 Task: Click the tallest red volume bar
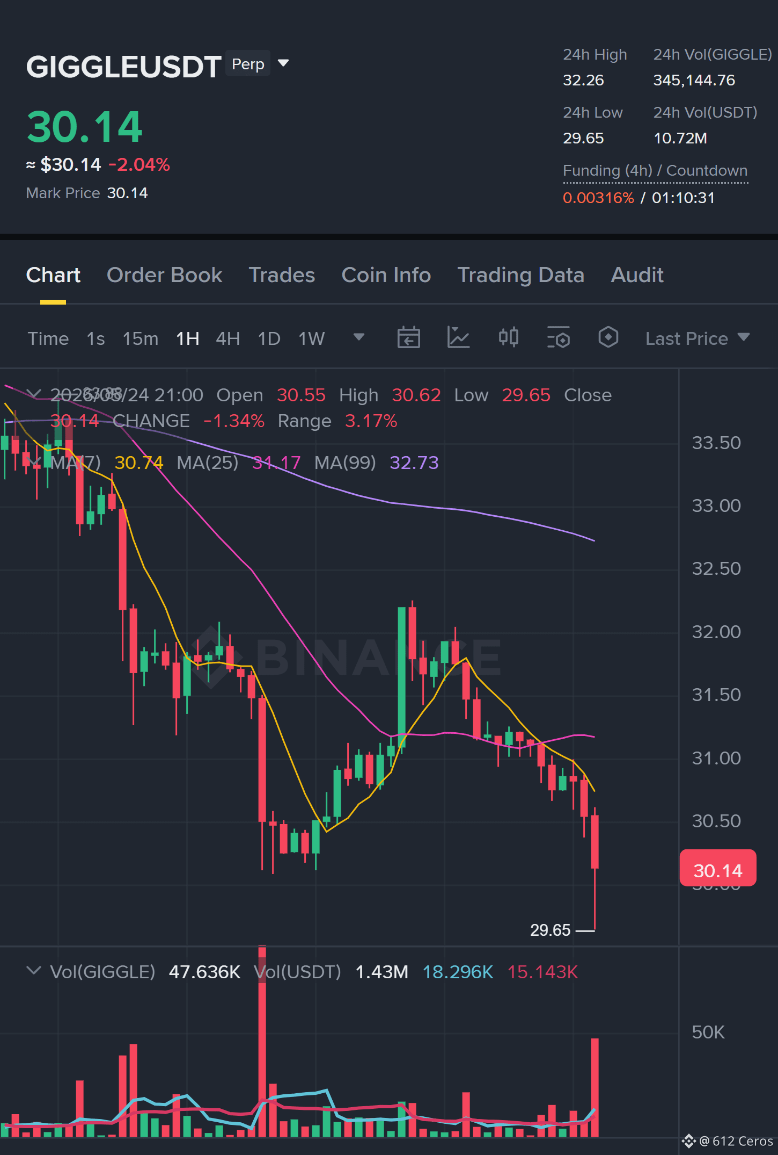[x=262, y=1041]
